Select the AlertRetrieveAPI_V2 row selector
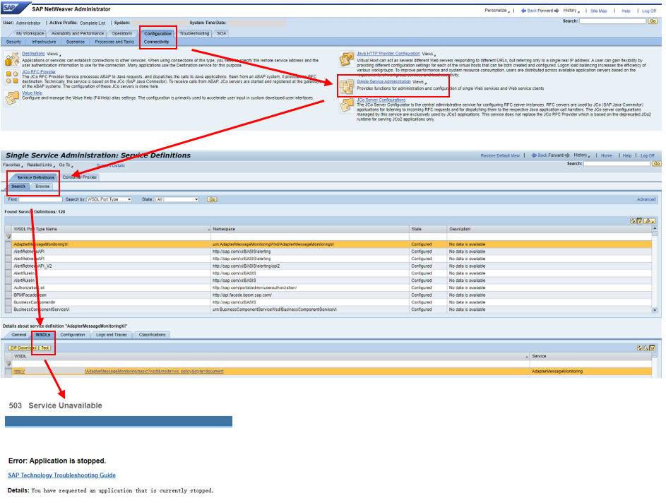 click(8, 266)
